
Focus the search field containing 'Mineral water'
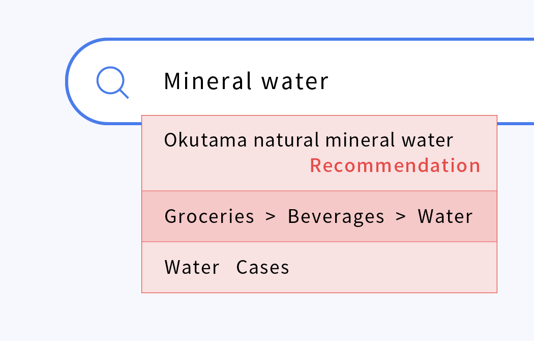click(300, 81)
